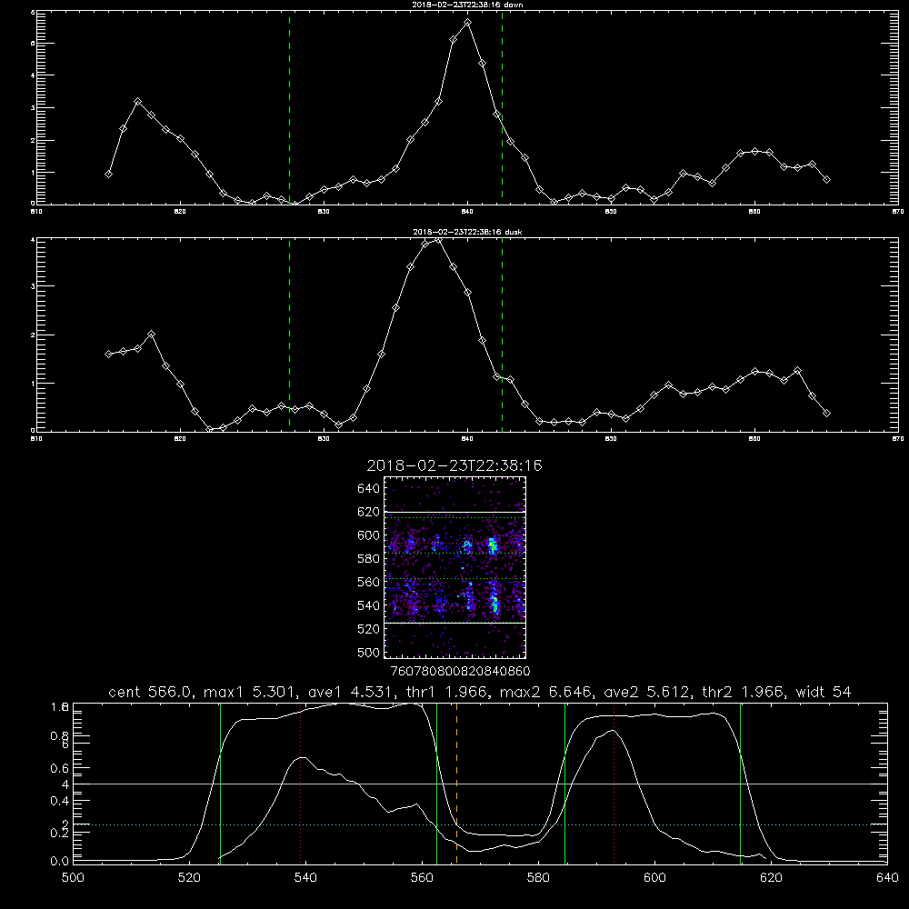Click the '500' label on heatmap y-axis
This screenshot has width=909, height=909.
click(369, 652)
